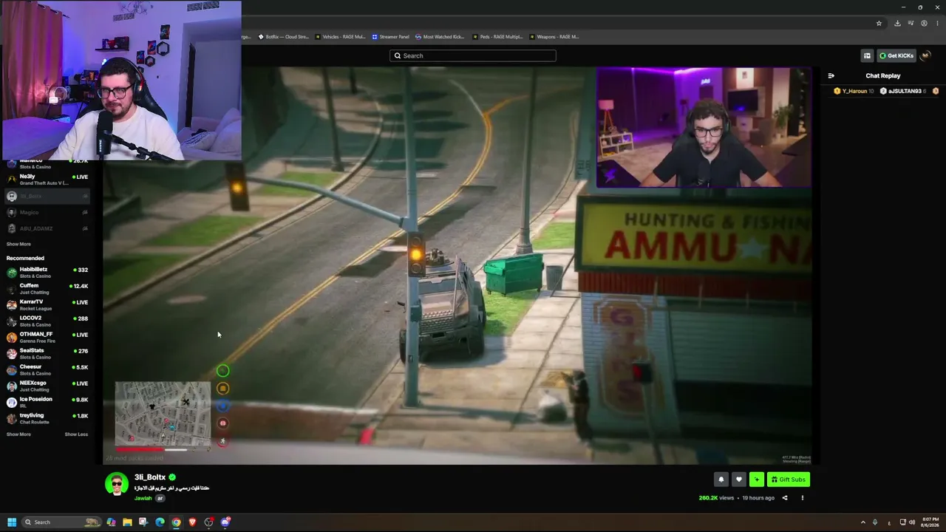Open recommended channel NEEXcsgo
Viewport: 946px width, 532px height.
tap(47, 386)
